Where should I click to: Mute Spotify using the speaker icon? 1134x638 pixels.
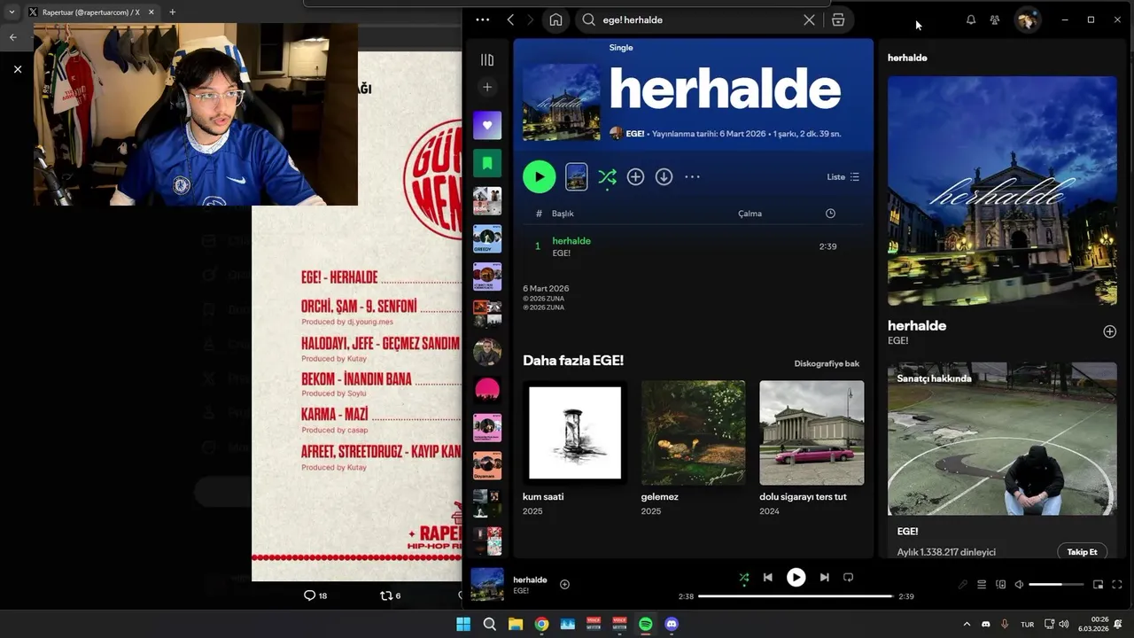click(1019, 585)
